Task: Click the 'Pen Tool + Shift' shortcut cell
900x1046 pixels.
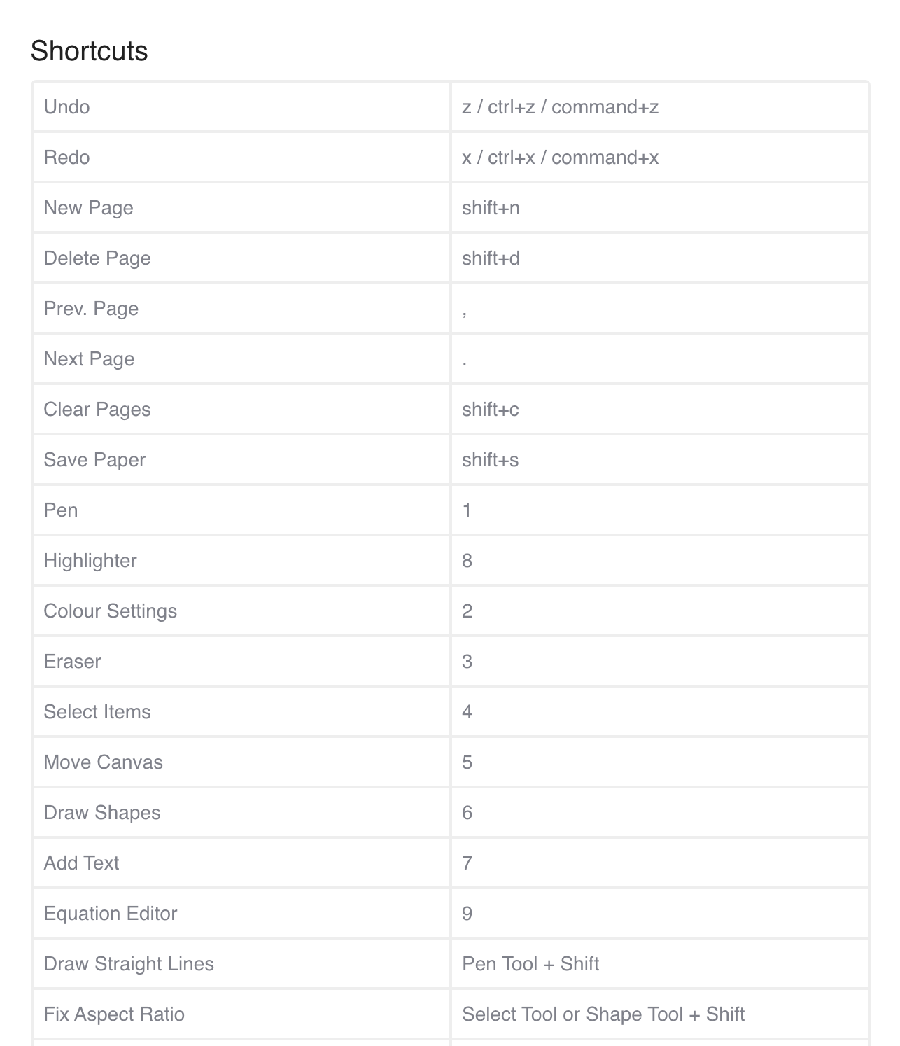Action: pos(530,964)
